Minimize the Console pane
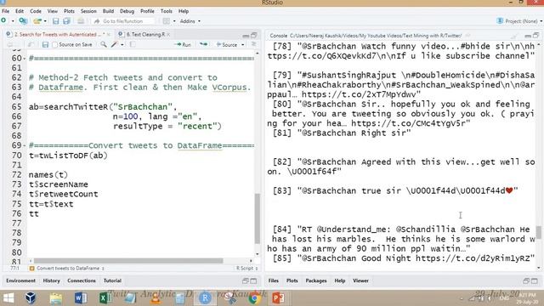544x306 pixels. click(528, 36)
